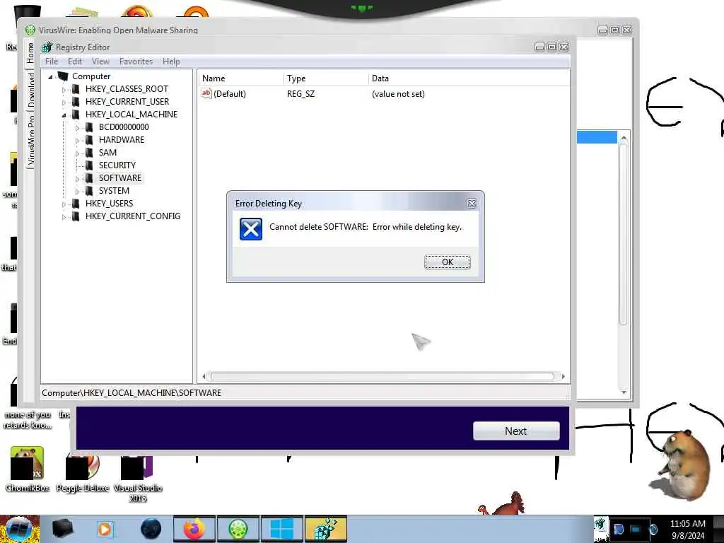Select the SECURITY key
724x543 pixels.
click(x=117, y=165)
